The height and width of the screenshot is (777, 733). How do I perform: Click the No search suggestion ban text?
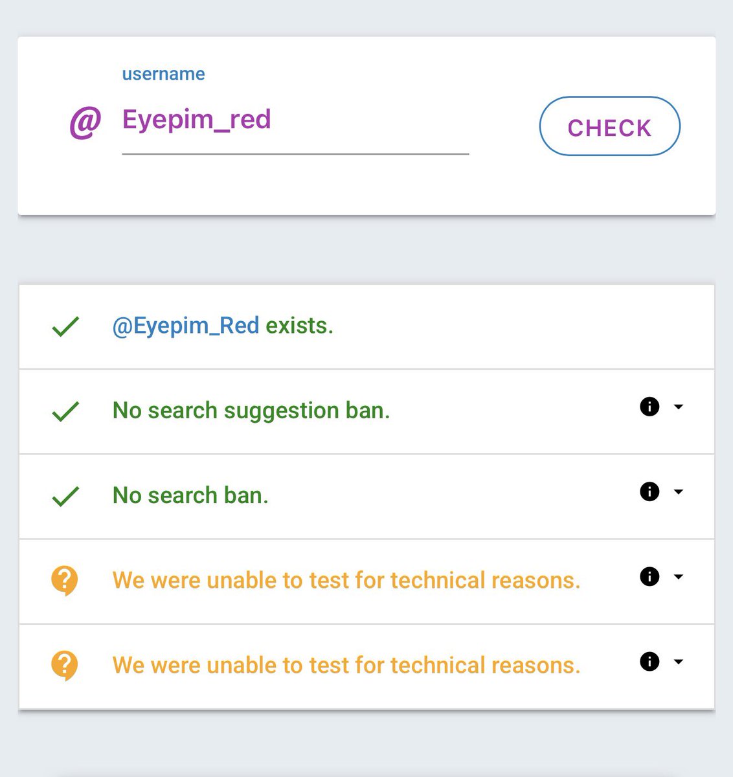[251, 411]
